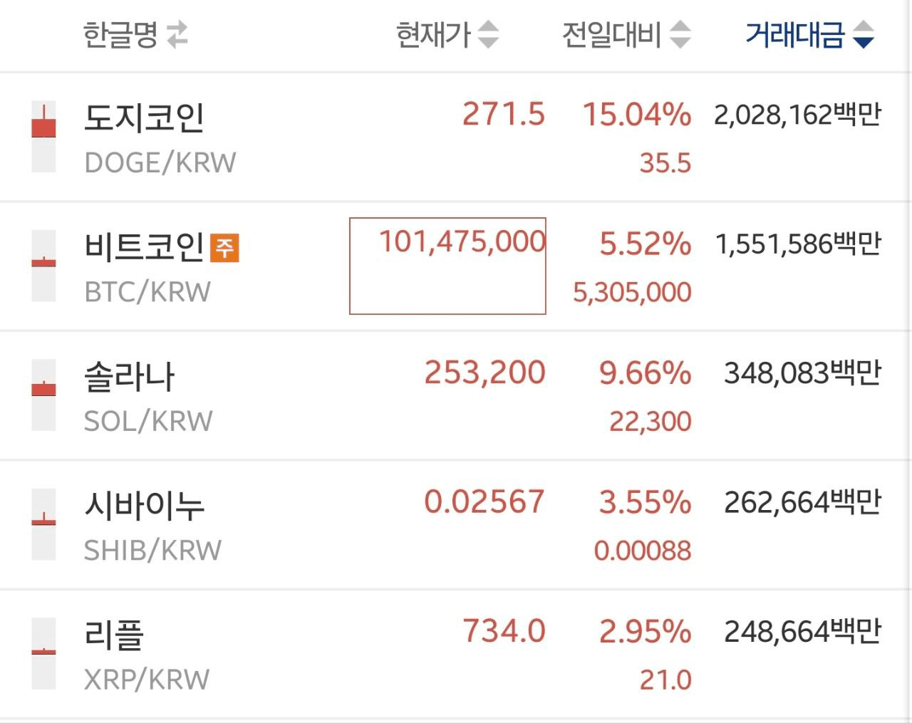Image resolution: width=912 pixels, height=723 pixels.
Task: Click the Bitcoin candlestick icon
Action: [x=43, y=266]
